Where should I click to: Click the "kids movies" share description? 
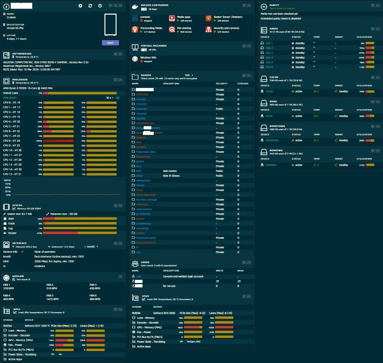[x=170, y=171]
